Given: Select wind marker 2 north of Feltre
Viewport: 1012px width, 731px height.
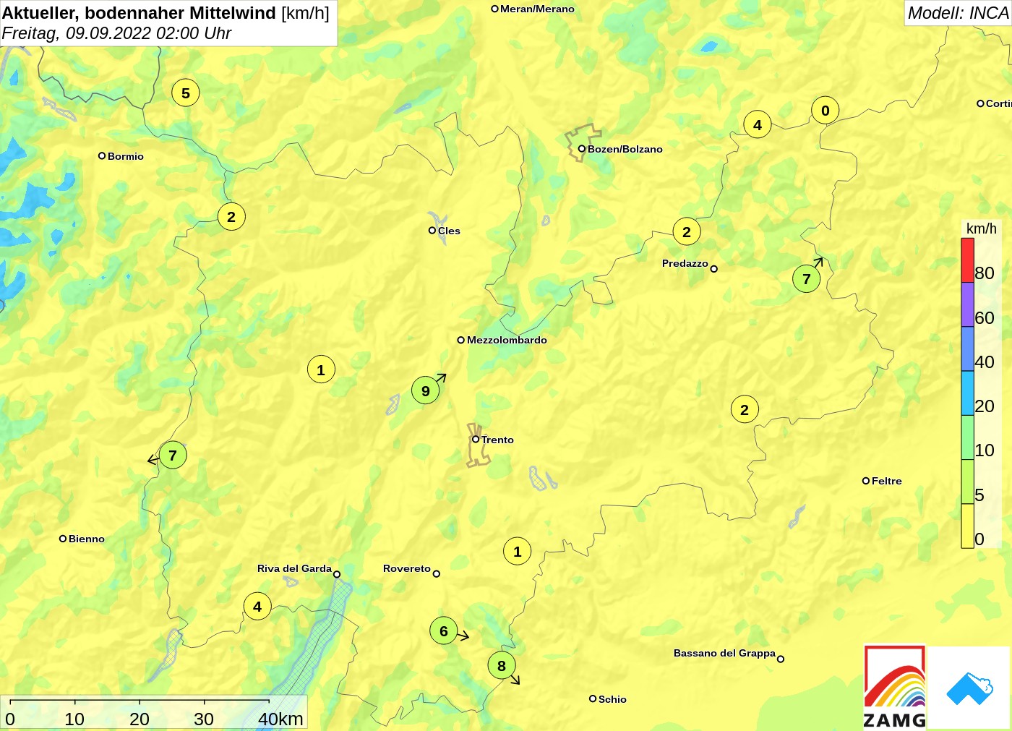Looking at the screenshot, I should 745,410.
